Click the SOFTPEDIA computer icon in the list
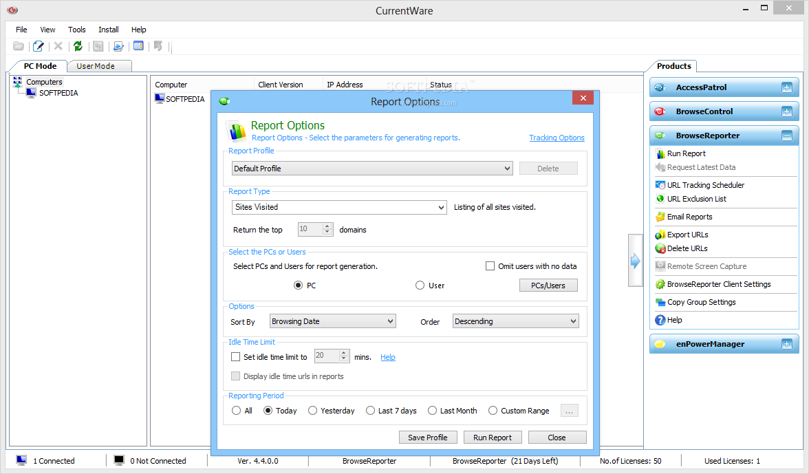The height and width of the screenshot is (474, 809). [x=160, y=98]
